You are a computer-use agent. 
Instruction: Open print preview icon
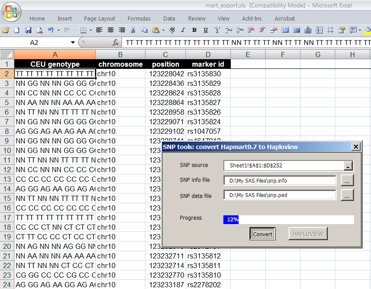(40, 30)
